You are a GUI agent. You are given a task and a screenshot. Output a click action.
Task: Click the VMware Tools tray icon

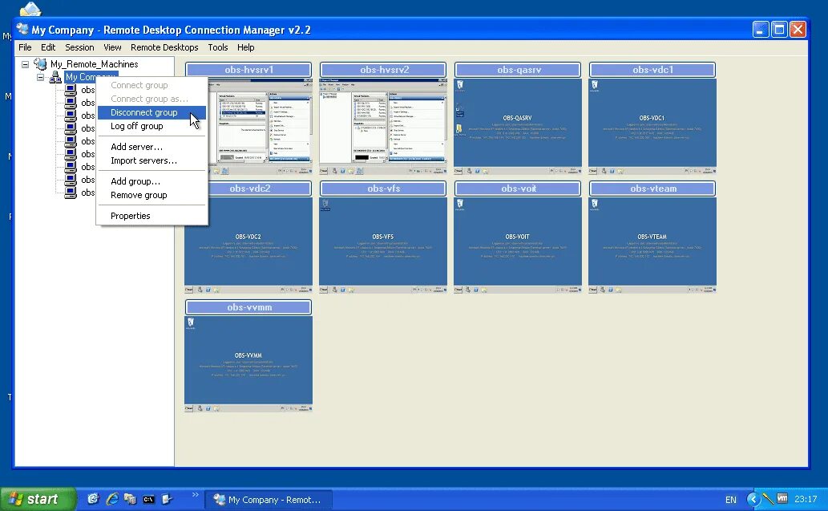point(782,498)
